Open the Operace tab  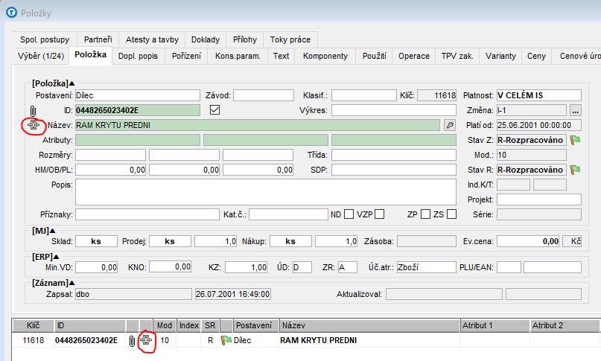(414, 56)
